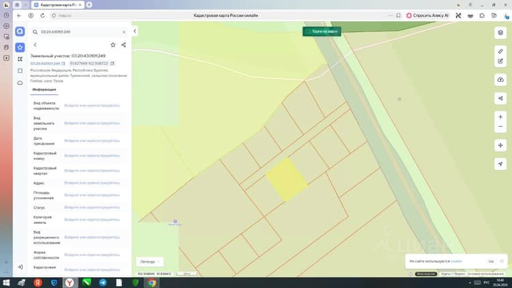Screen dimensions: 512x288
Task: Zoom out the map with minus button
Action: 500,127
